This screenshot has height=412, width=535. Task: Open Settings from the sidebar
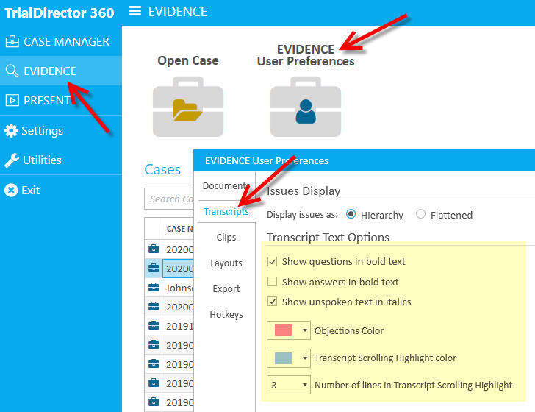tap(61, 130)
